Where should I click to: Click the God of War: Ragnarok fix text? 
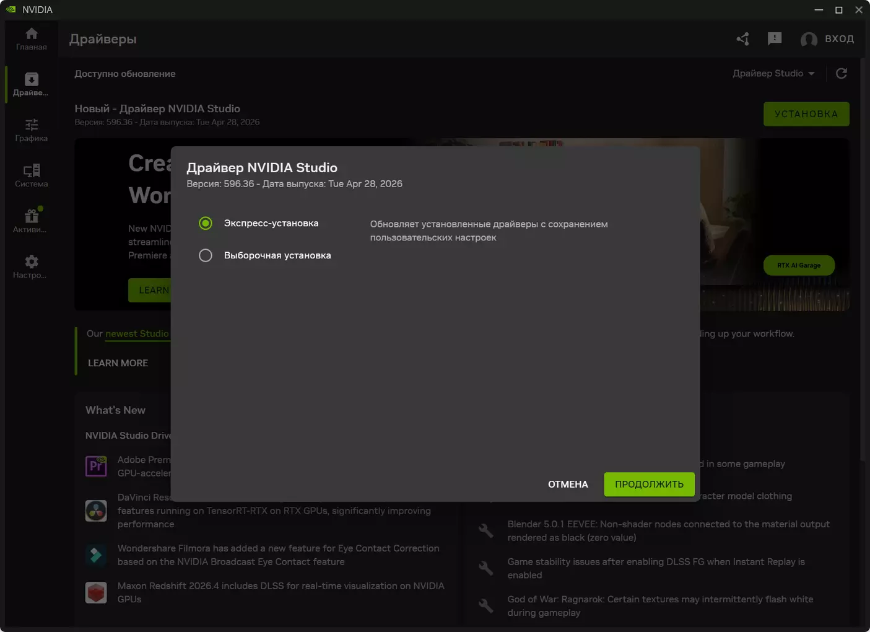click(660, 606)
